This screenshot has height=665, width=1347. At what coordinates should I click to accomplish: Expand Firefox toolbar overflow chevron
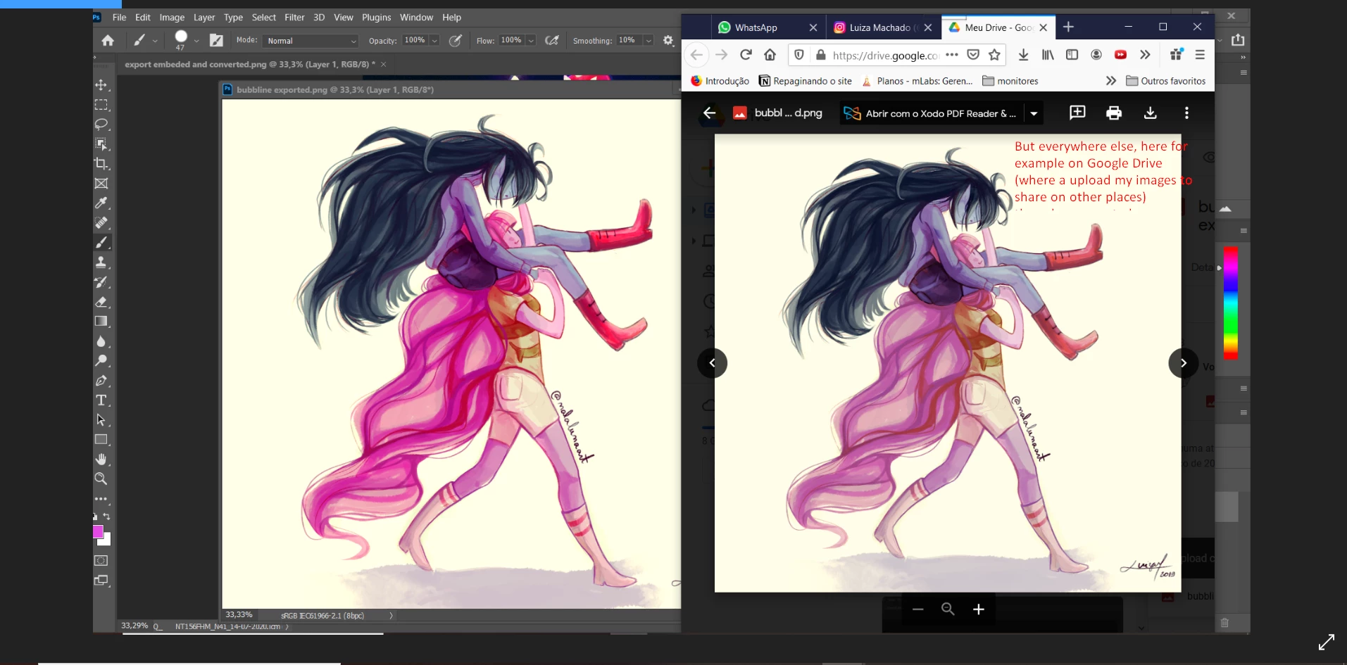tap(1145, 55)
